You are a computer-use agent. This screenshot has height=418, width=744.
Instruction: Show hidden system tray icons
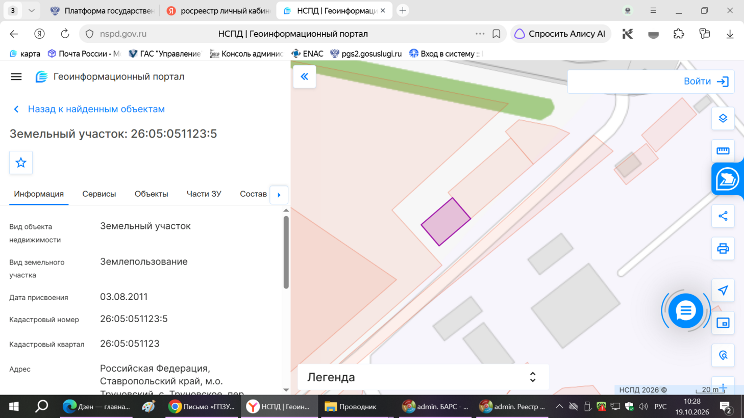(x=559, y=407)
